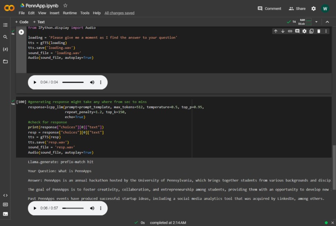
Task: Click the '#check for response' comment line
Action: 48,122
